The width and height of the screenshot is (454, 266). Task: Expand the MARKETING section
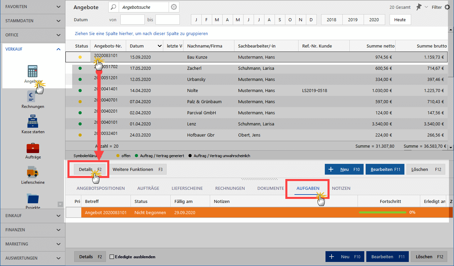tap(59, 244)
